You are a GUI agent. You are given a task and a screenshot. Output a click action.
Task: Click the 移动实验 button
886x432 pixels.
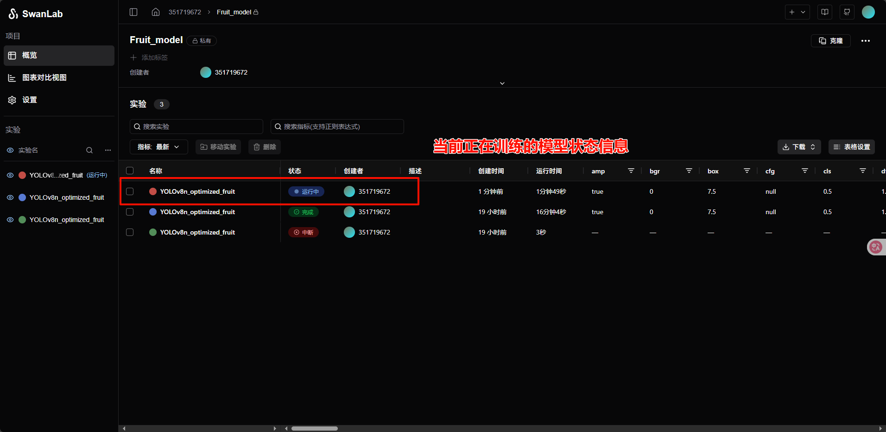[x=218, y=147]
